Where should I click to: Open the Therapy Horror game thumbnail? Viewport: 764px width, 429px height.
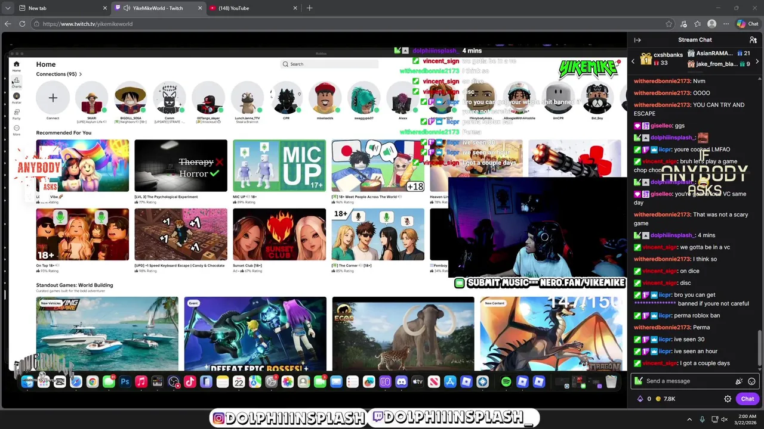(x=181, y=166)
